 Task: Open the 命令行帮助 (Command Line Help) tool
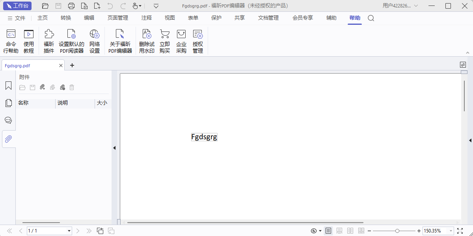click(x=11, y=41)
